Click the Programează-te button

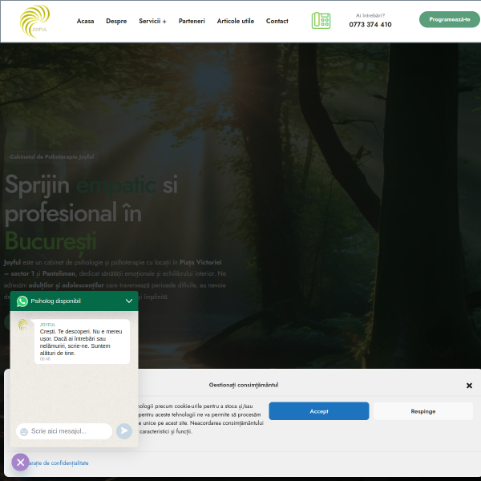pos(450,19)
